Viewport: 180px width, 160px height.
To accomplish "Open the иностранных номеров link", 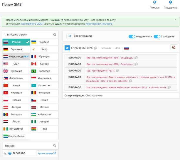I will tap(99, 24).
